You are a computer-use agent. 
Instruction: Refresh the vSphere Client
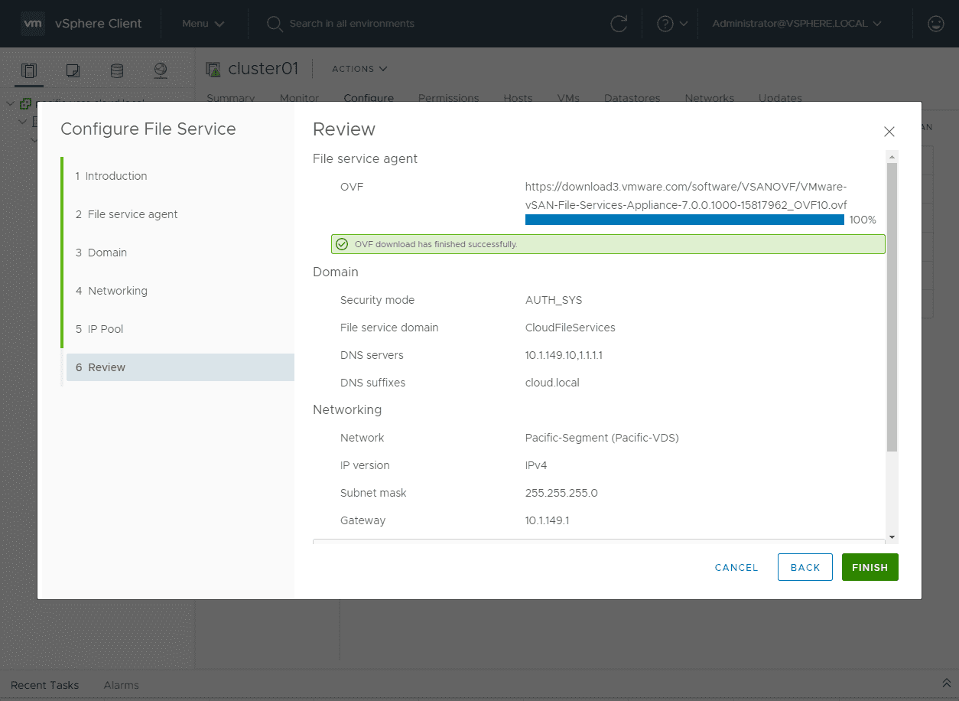click(x=619, y=24)
